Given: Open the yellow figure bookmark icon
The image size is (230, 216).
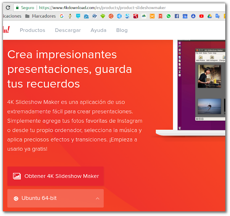Looking at the screenshot, I should coord(70,16).
